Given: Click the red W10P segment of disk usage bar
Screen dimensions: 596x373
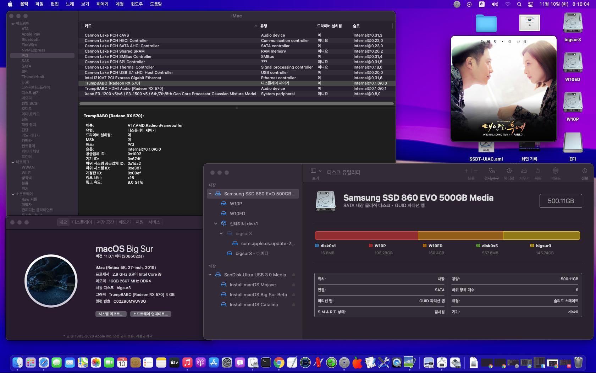Looking at the screenshot, I should point(366,236).
